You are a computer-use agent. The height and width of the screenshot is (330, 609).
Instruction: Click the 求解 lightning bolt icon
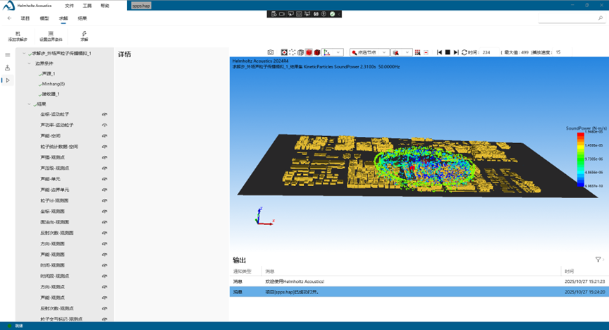[85, 33]
